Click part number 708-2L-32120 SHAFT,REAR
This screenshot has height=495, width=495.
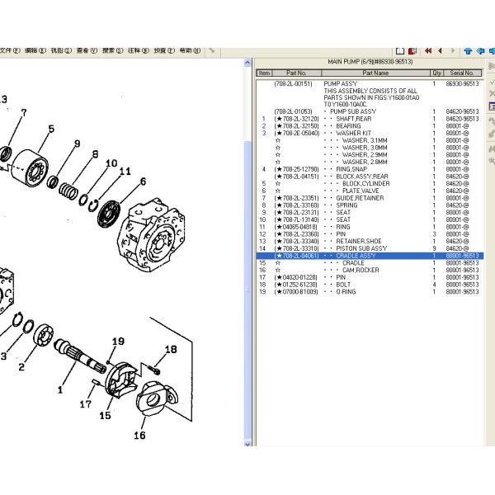point(296,120)
